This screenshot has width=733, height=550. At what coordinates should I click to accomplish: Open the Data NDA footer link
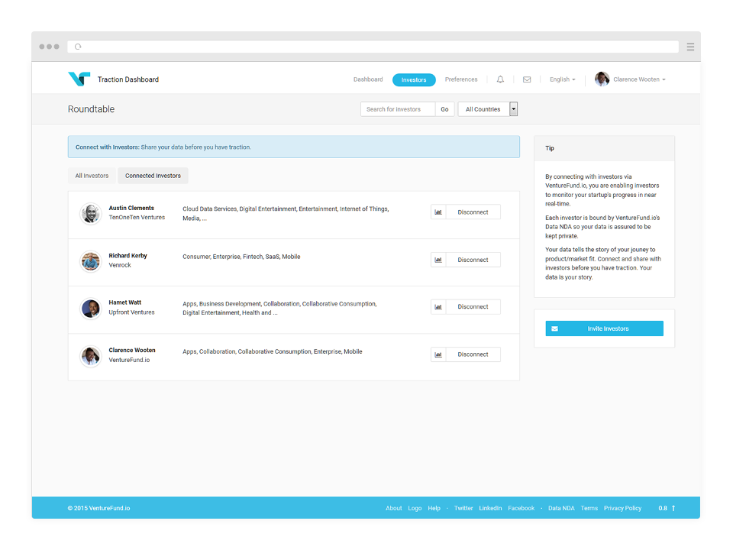[561, 507]
